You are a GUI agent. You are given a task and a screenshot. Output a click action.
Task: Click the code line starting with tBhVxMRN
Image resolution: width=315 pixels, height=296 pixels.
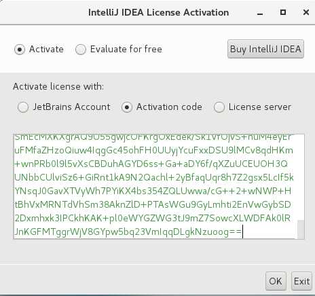(153, 204)
